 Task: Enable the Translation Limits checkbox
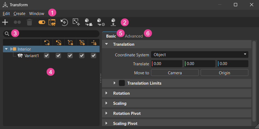(122, 83)
